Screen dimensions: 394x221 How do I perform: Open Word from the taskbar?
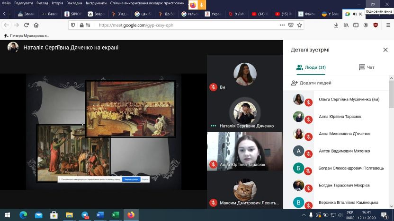tap(100, 215)
